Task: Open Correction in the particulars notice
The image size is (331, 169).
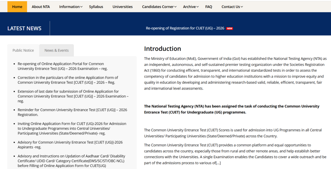Action: pos(68,80)
